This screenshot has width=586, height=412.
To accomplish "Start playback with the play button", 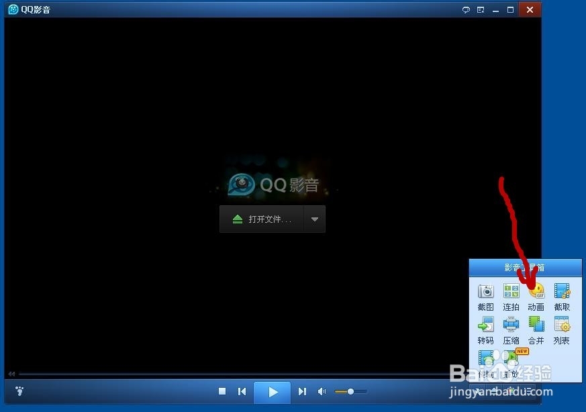I will click(273, 392).
